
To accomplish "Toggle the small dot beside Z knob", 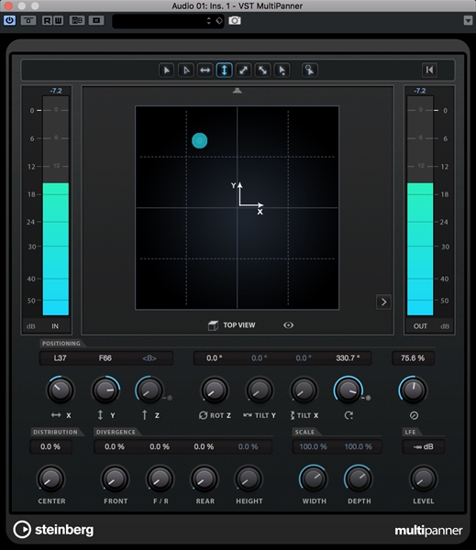I will pos(169,398).
